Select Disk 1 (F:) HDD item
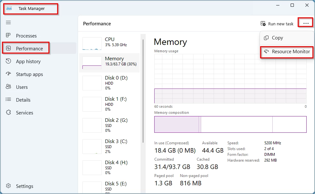Image resolution: width=315 pixels, height=194 pixels. [109, 104]
